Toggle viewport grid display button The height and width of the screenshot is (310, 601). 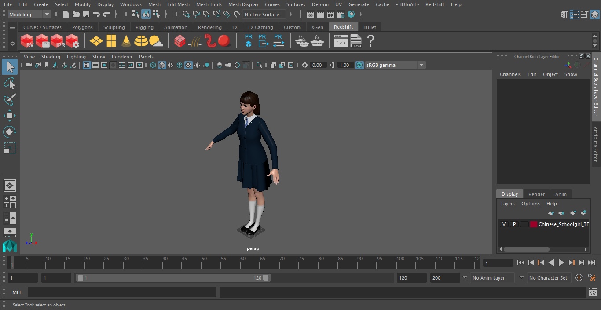(87, 65)
